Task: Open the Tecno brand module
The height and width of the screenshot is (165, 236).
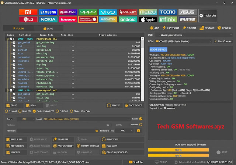Action: click(x=168, y=12)
